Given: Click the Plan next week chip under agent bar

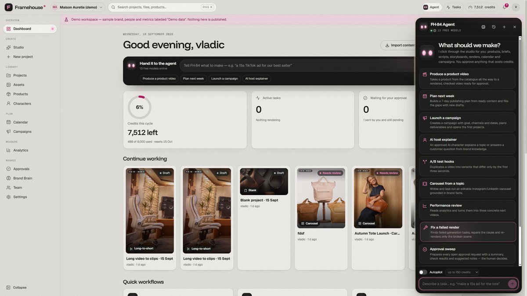Looking at the screenshot, I should pyautogui.click(x=193, y=78).
